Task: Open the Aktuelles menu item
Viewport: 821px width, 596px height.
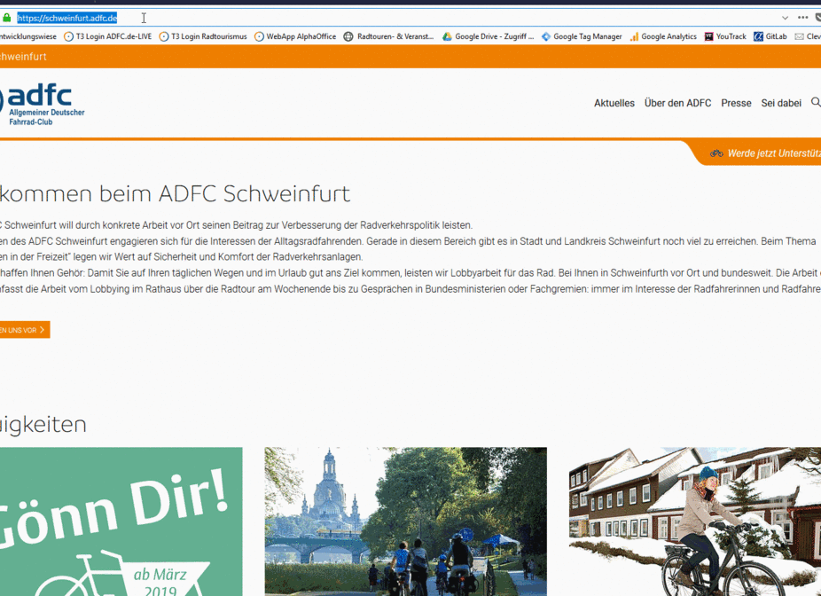Action: click(x=614, y=103)
